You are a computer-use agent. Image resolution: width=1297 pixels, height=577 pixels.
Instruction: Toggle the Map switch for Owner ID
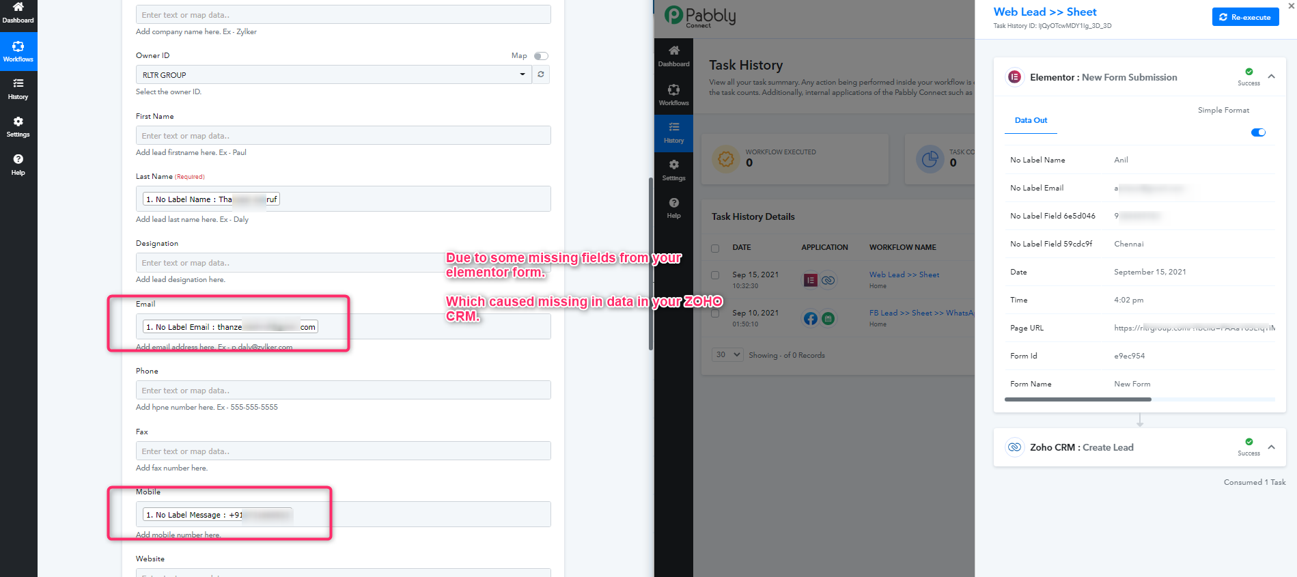pos(541,56)
